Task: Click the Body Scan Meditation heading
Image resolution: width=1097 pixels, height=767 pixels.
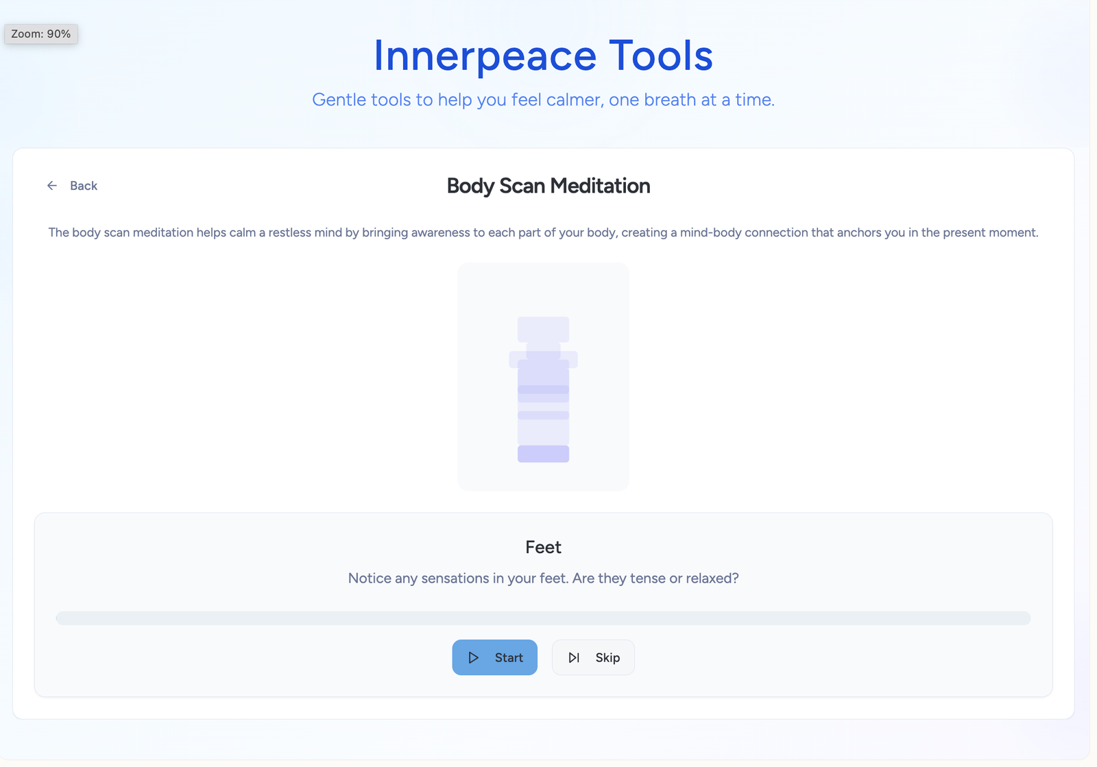Action: 548,186
